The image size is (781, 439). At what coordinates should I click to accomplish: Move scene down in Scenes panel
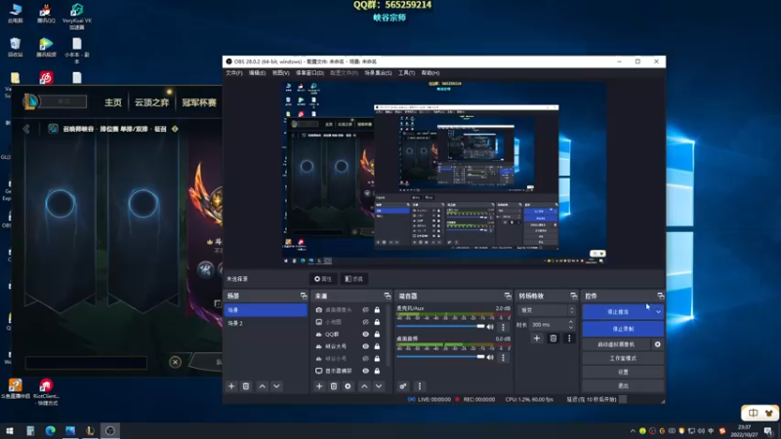click(x=276, y=386)
